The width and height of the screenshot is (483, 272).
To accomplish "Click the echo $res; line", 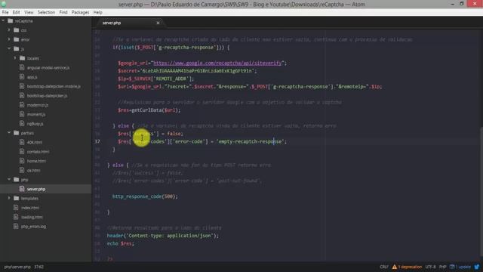I will [121, 243].
